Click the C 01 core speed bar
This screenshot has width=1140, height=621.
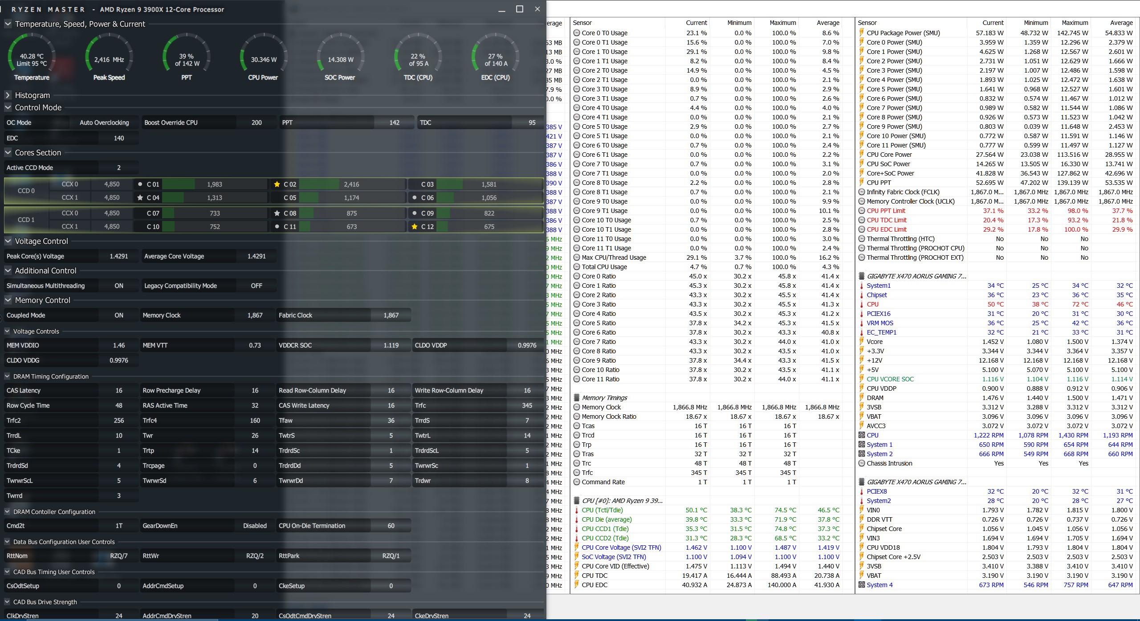pyautogui.click(x=215, y=184)
